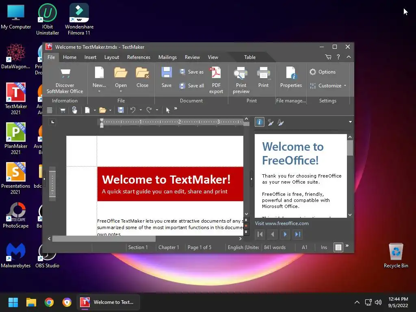Click the Print printer icon
Viewport: 416px width, 312px height.
point(263,73)
